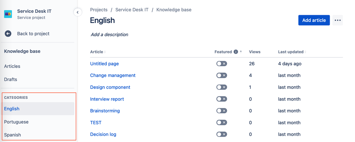The width and height of the screenshot is (355, 142).
Task: Turn on Featured for Decision log
Action: pyautogui.click(x=222, y=134)
